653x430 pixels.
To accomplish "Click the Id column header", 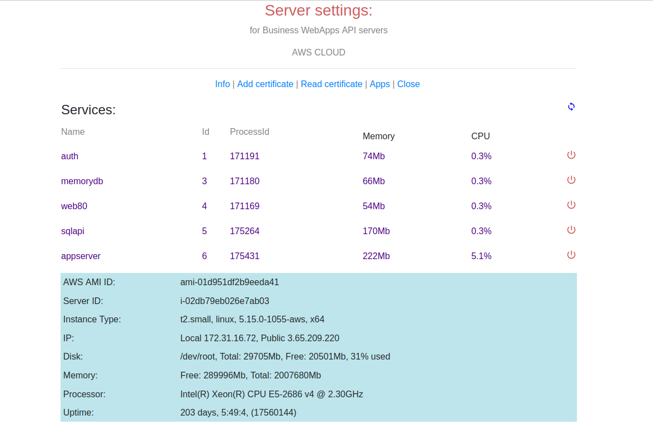I will tap(205, 131).
